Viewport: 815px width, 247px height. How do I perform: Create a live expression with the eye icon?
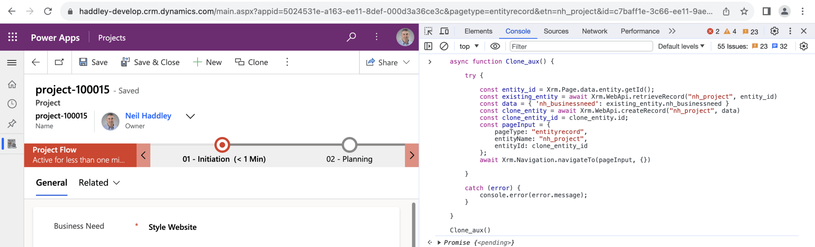(x=495, y=46)
